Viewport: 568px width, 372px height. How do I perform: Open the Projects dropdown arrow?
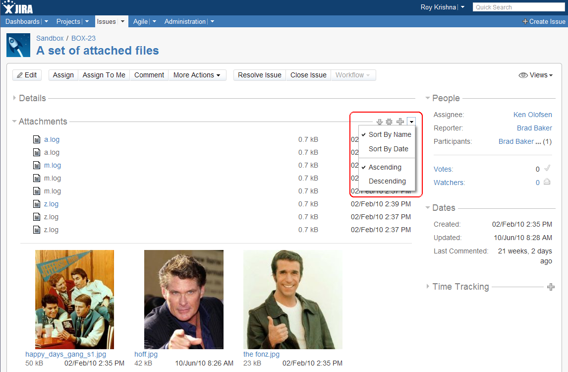click(x=87, y=21)
